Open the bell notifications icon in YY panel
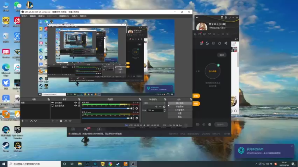The width and height of the screenshot is (298, 167). click(219, 43)
